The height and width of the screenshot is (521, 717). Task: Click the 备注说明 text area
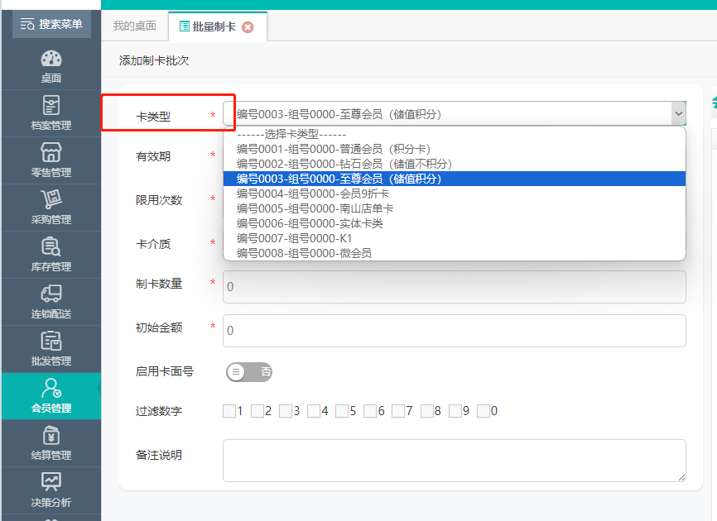[454, 461]
